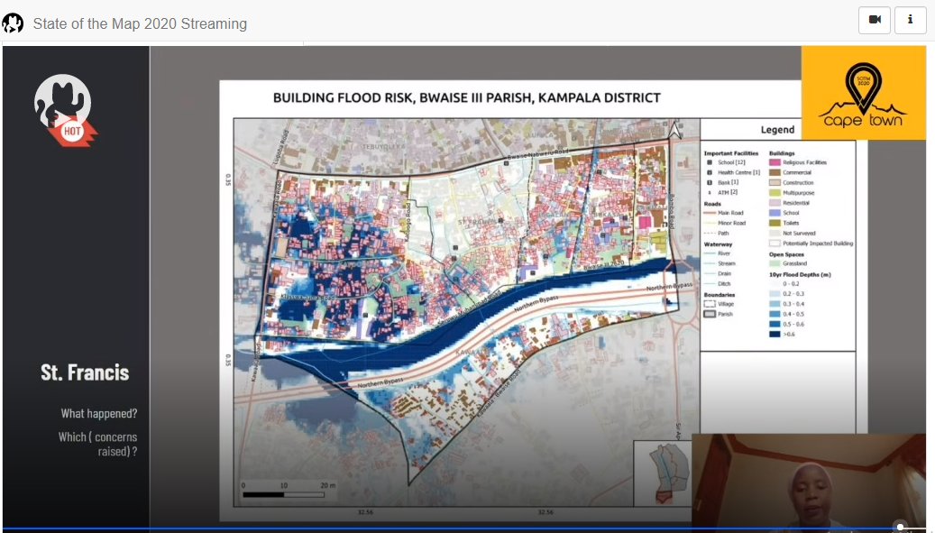Click the "Drain" legend entry
935x533 pixels.
click(725, 273)
